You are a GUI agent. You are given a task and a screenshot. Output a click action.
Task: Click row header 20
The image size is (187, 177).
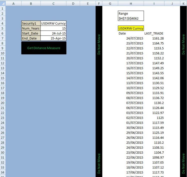[2, 103]
